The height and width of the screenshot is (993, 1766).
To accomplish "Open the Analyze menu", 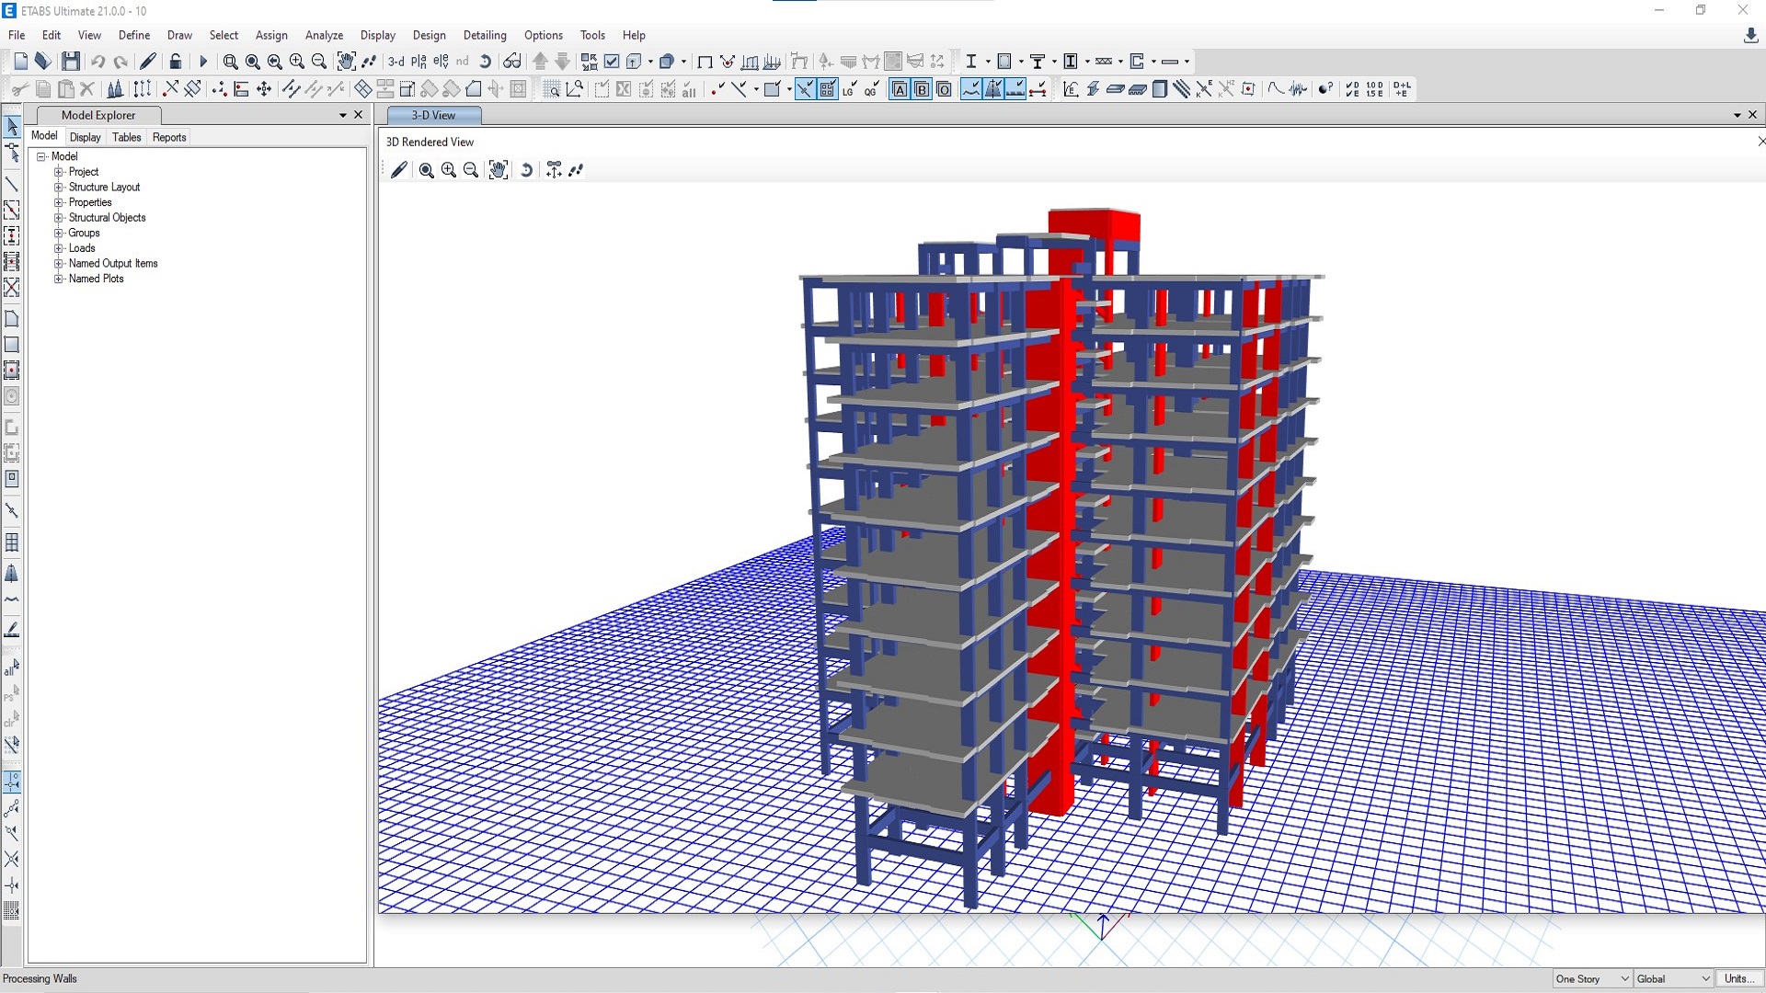I will (x=324, y=35).
